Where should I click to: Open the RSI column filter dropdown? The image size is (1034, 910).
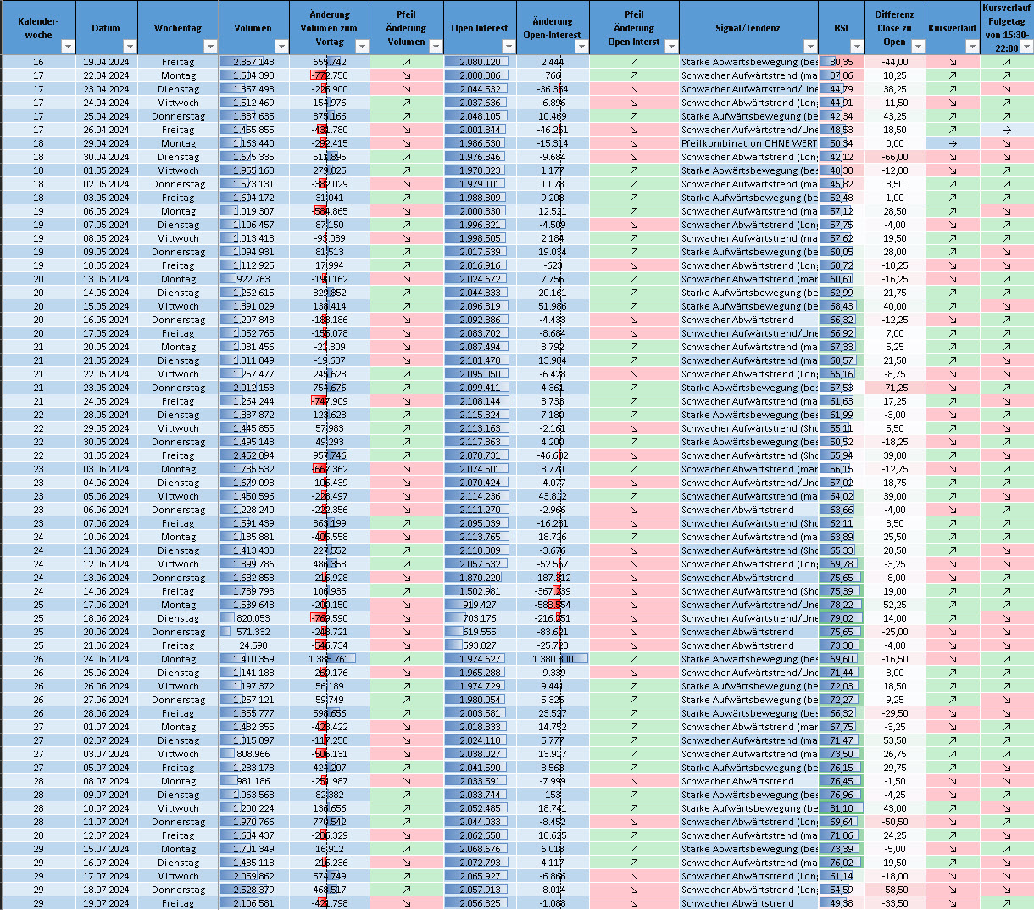[x=856, y=47]
